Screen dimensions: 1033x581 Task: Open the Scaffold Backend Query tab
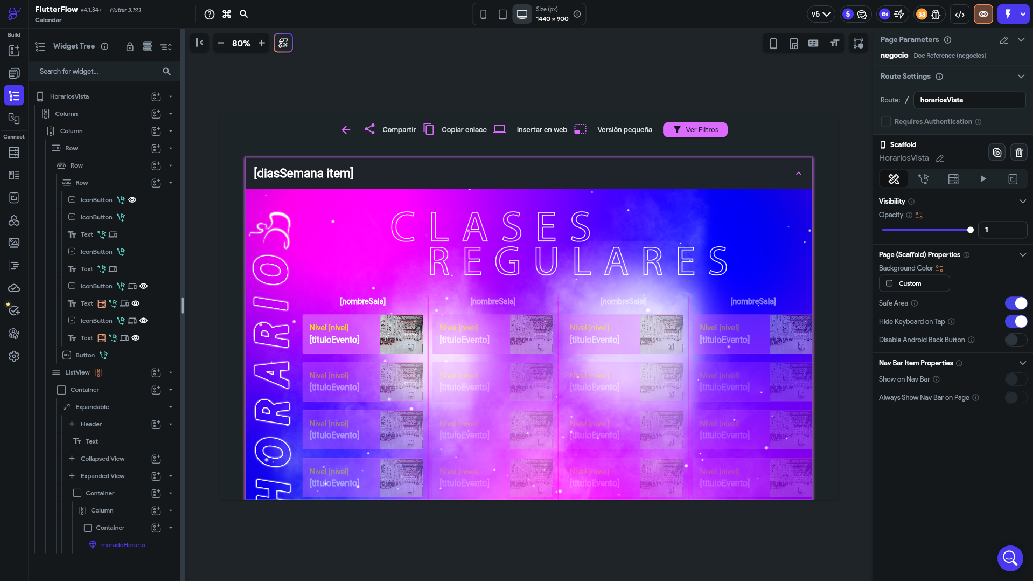coord(953,179)
